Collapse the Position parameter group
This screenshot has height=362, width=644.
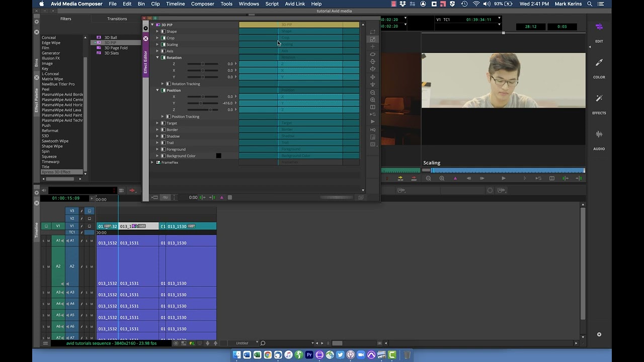click(157, 90)
